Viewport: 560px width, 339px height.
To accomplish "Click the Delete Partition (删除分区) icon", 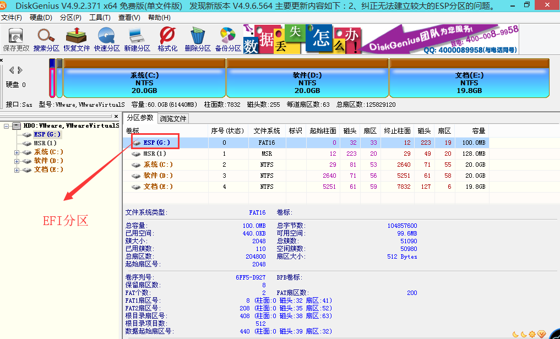I will click(198, 39).
